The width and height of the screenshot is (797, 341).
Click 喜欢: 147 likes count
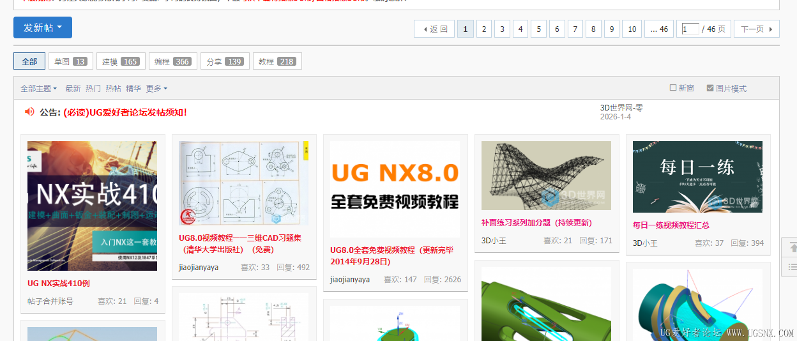pyautogui.click(x=400, y=279)
